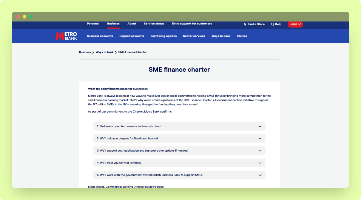361x200 pixels.
Task: Open the Business accounts menu
Action: pyautogui.click(x=100, y=36)
